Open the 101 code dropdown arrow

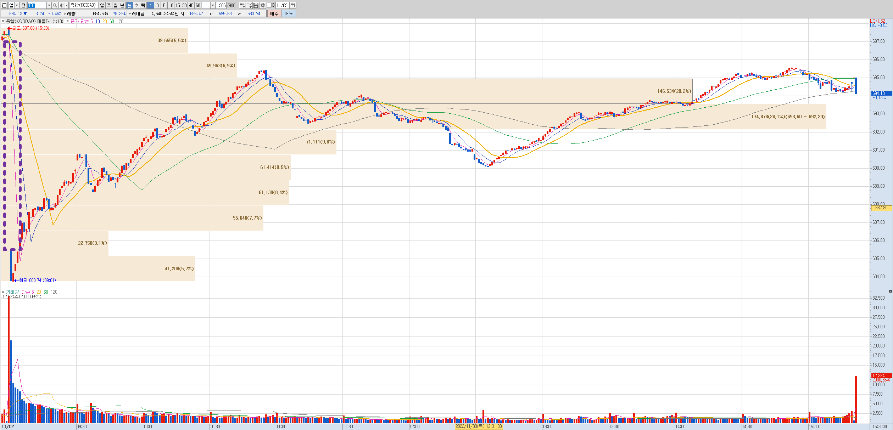(49, 5)
